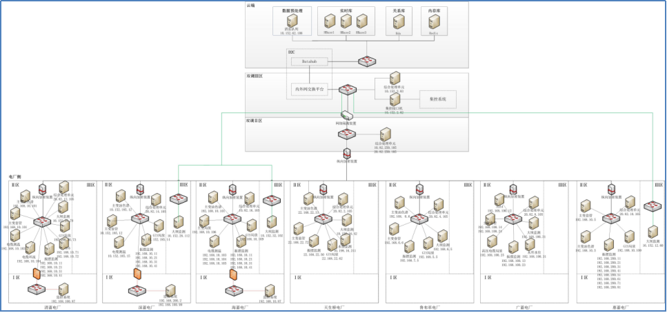Click the 实时库 heading
This screenshot has height=313, width=667.
pos(346,10)
